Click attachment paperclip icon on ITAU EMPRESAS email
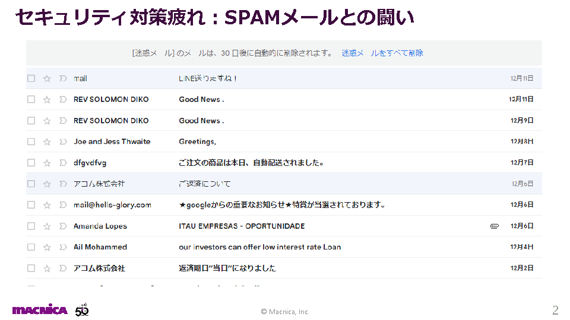This screenshot has height=320, width=570. pyautogui.click(x=494, y=226)
